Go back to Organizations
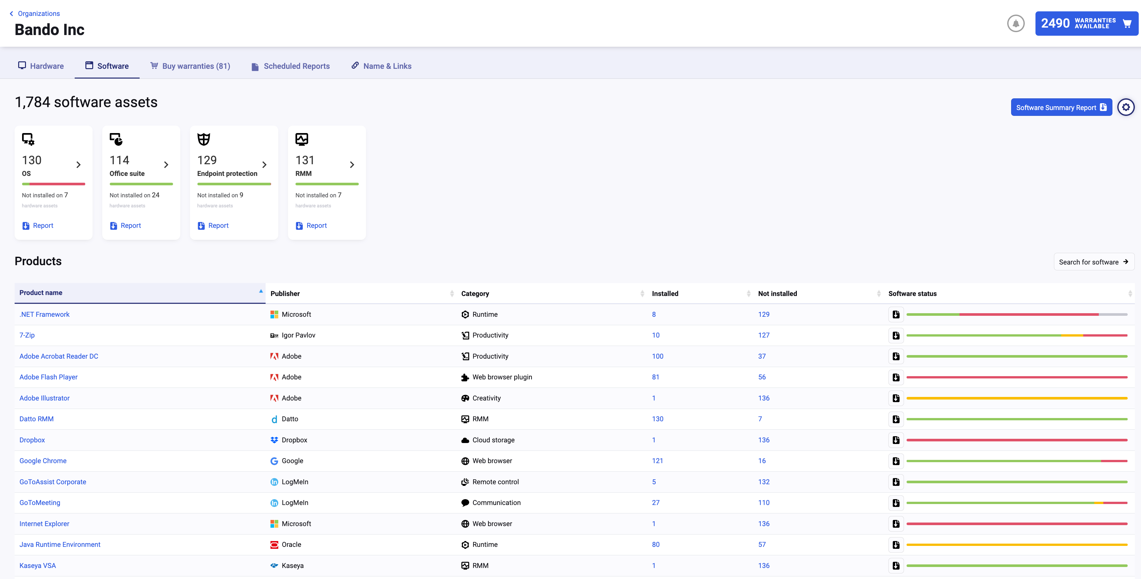 34,14
